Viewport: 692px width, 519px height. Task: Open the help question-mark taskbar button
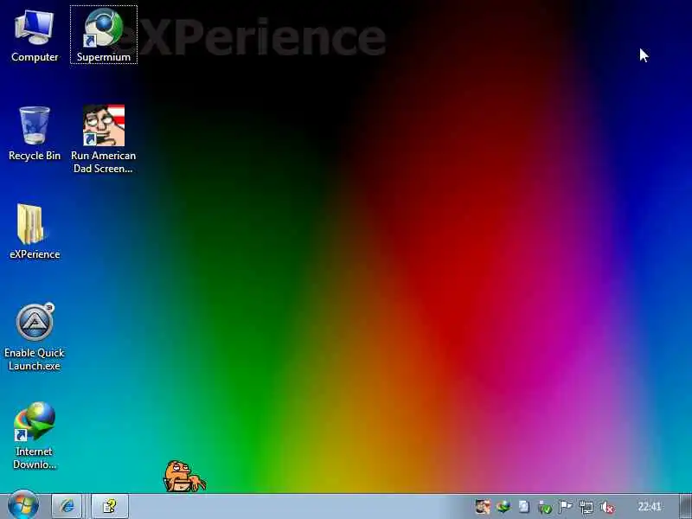(x=110, y=506)
